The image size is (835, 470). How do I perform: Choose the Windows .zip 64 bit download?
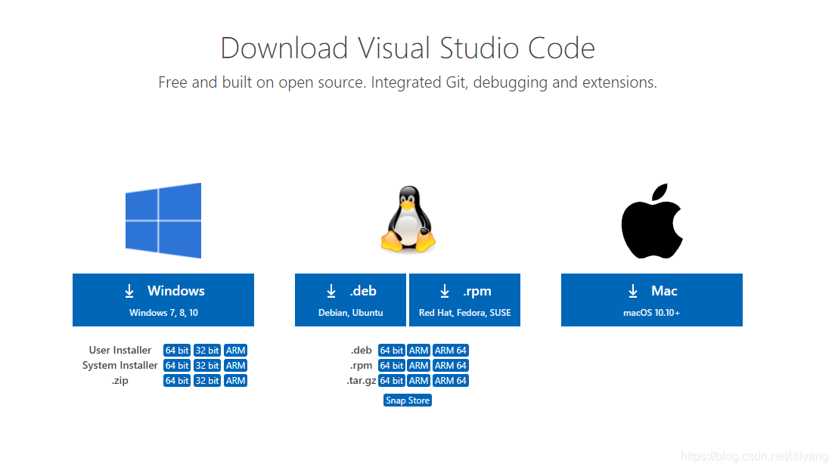[x=177, y=381]
